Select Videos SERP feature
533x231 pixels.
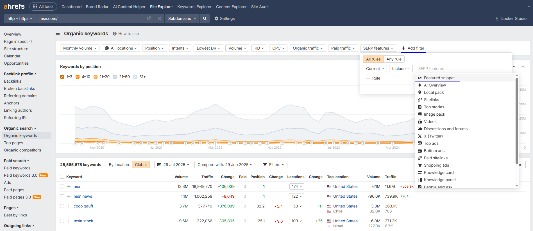click(465, 122)
